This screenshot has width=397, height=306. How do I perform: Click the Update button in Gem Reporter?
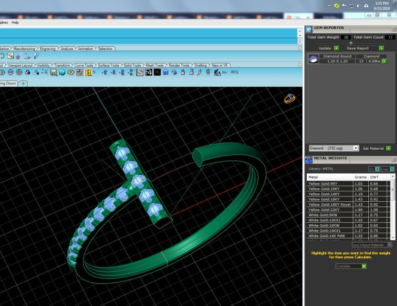tap(328, 48)
